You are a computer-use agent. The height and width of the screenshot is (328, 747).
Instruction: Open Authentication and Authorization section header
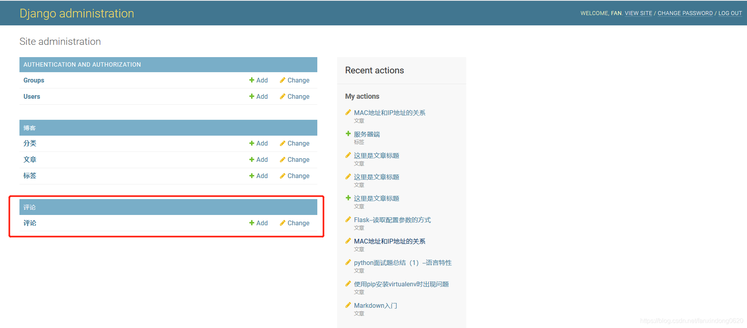(x=82, y=65)
